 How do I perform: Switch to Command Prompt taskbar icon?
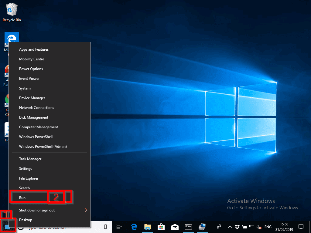point(188,227)
